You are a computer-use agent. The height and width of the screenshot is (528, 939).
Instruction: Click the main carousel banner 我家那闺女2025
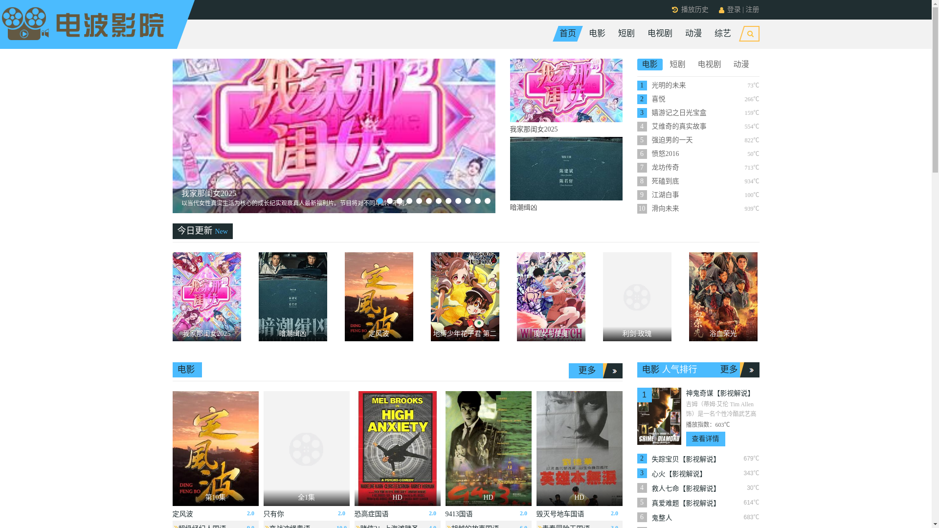tap(334, 136)
